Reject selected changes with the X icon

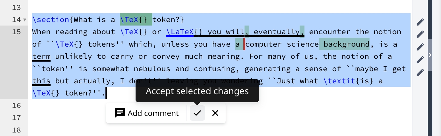[215, 113]
